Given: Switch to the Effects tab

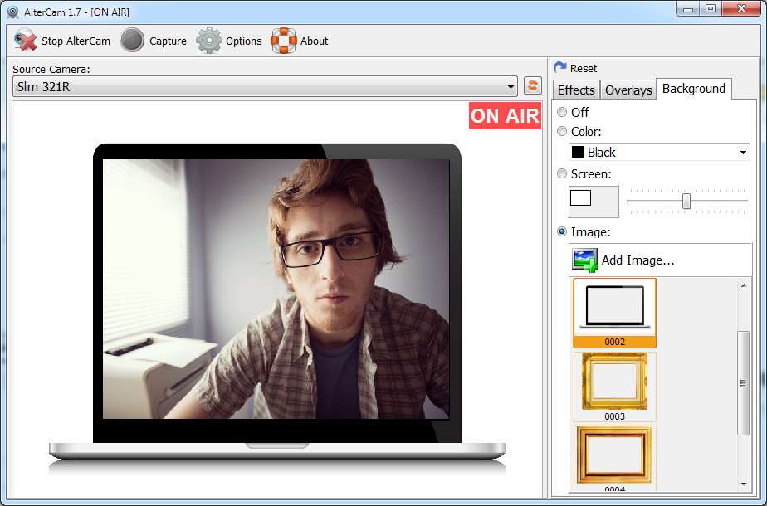Looking at the screenshot, I should pyautogui.click(x=576, y=90).
